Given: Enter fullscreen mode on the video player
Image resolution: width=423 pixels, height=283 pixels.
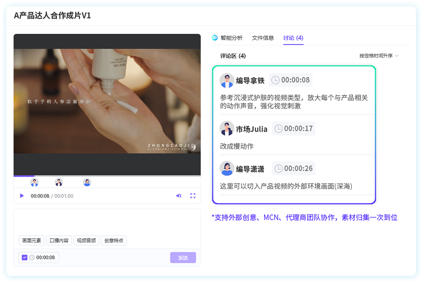Looking at the screenshot, I should [x=193, y=196].
